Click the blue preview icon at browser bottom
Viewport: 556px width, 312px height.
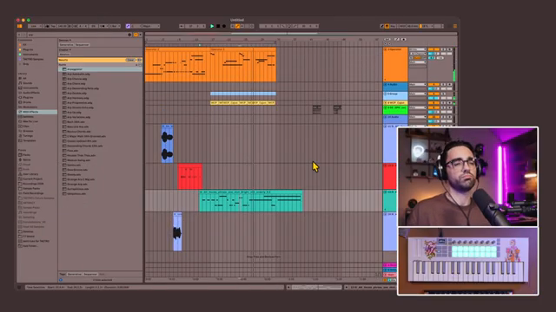coord(61,280)
